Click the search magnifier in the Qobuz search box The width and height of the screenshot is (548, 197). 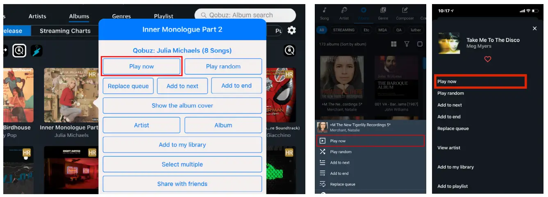pos(203,15)
